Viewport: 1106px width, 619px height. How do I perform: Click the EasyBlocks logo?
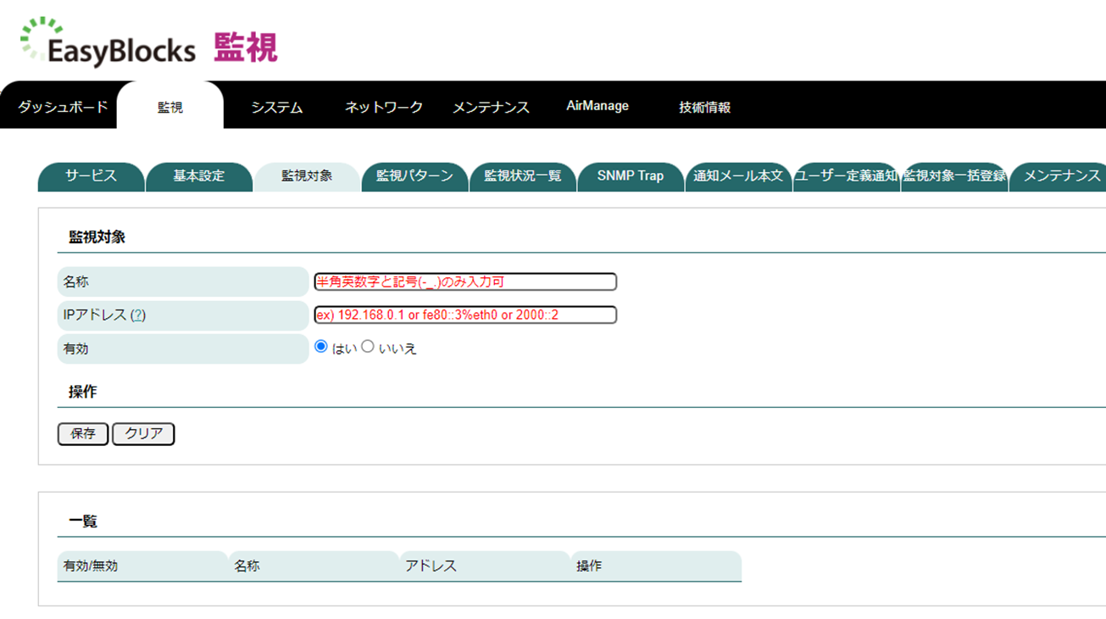(x=108, y=42)
